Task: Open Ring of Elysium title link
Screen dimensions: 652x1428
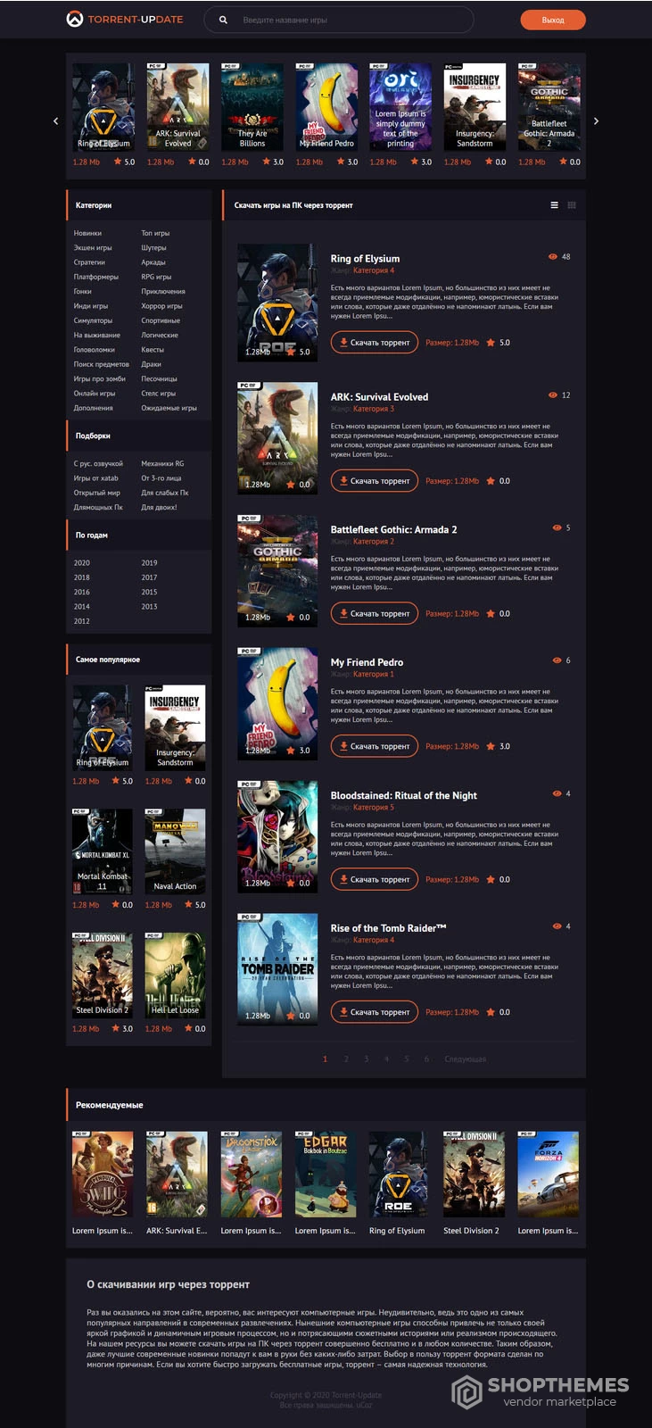Action: coord(365,259)
